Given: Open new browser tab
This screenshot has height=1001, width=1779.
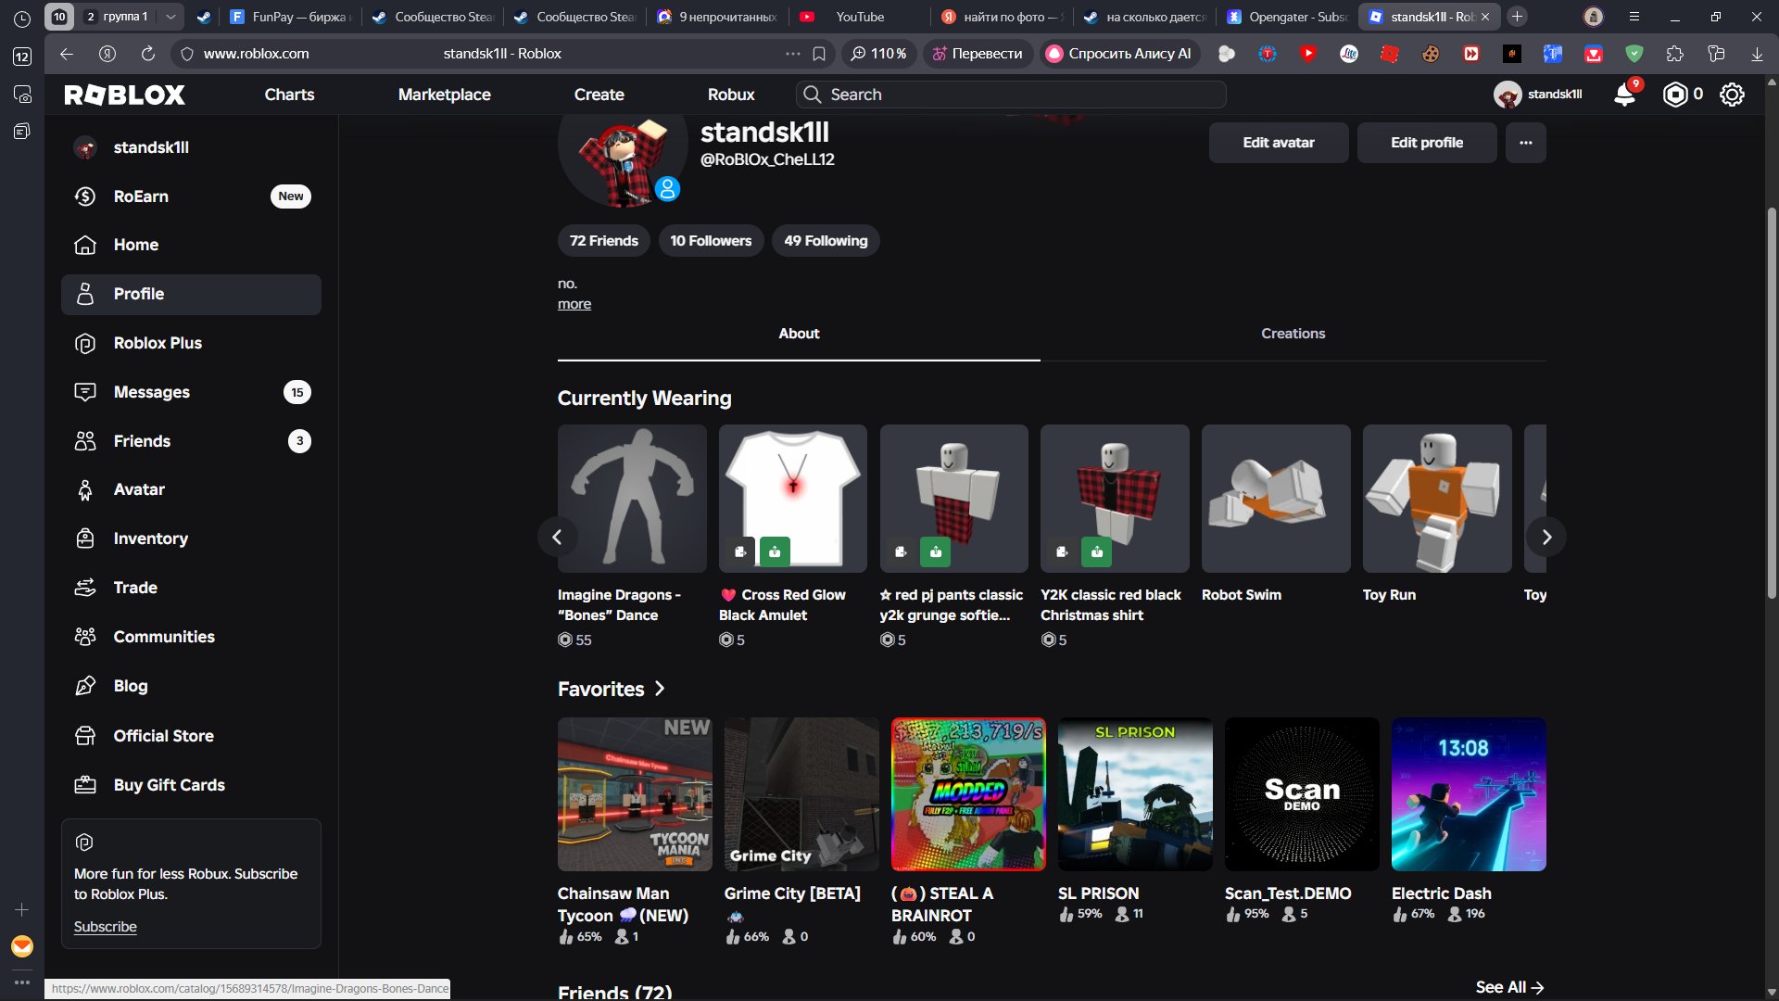Looking at the screenshot, I should pos(1517,17).
